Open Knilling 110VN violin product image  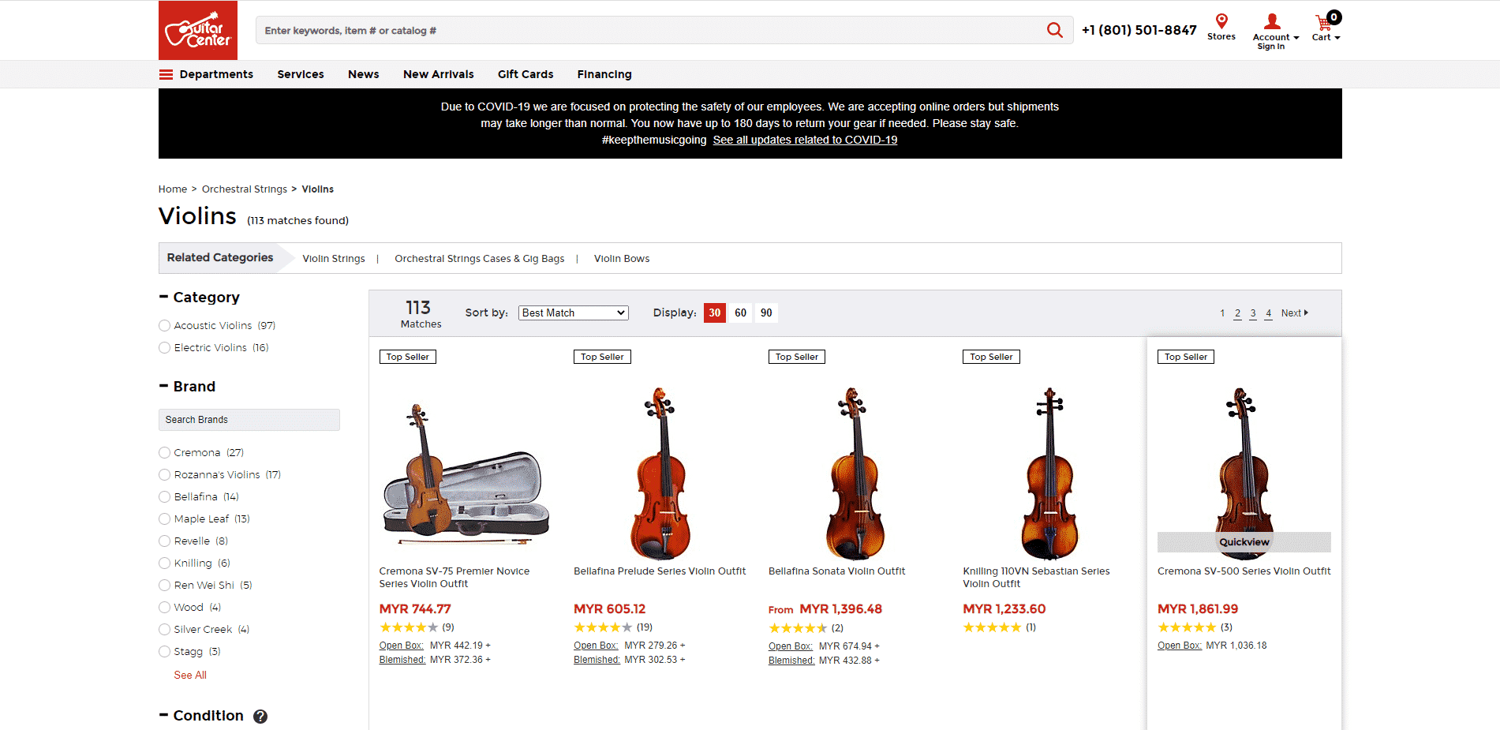pos(1049,474)
